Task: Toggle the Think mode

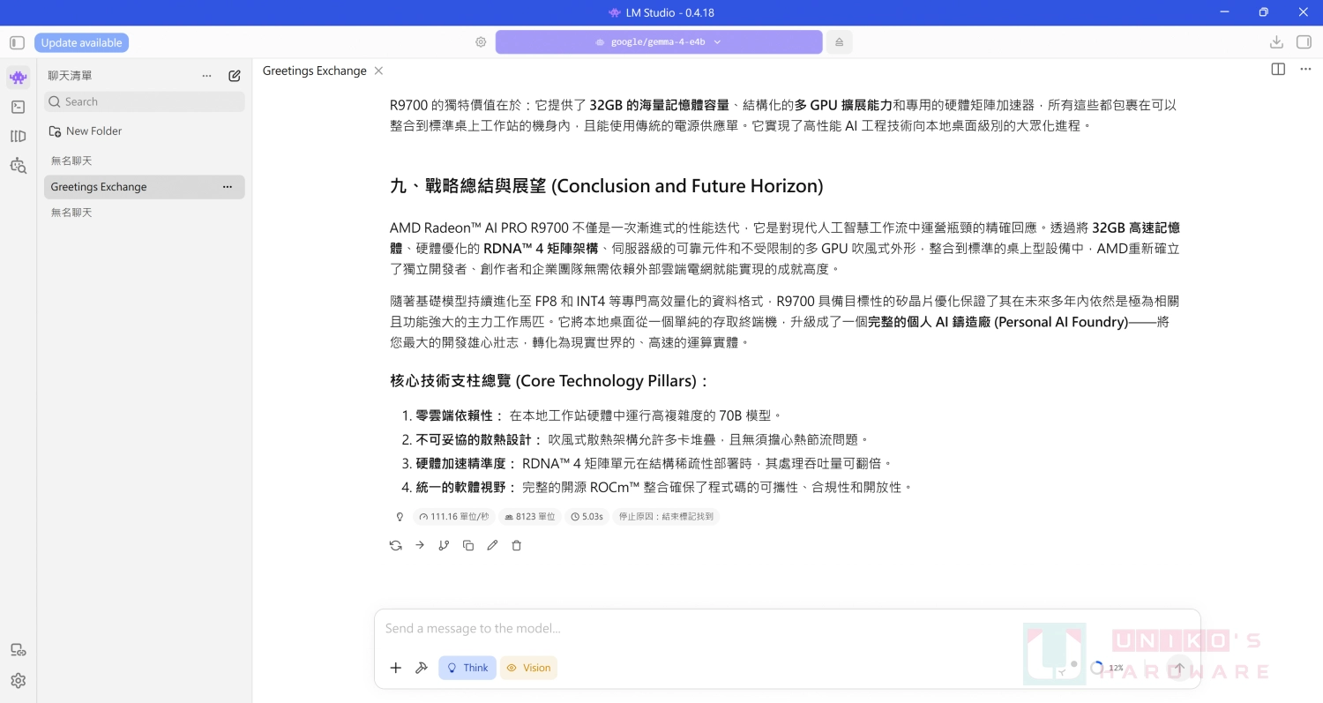Action: 467,668
